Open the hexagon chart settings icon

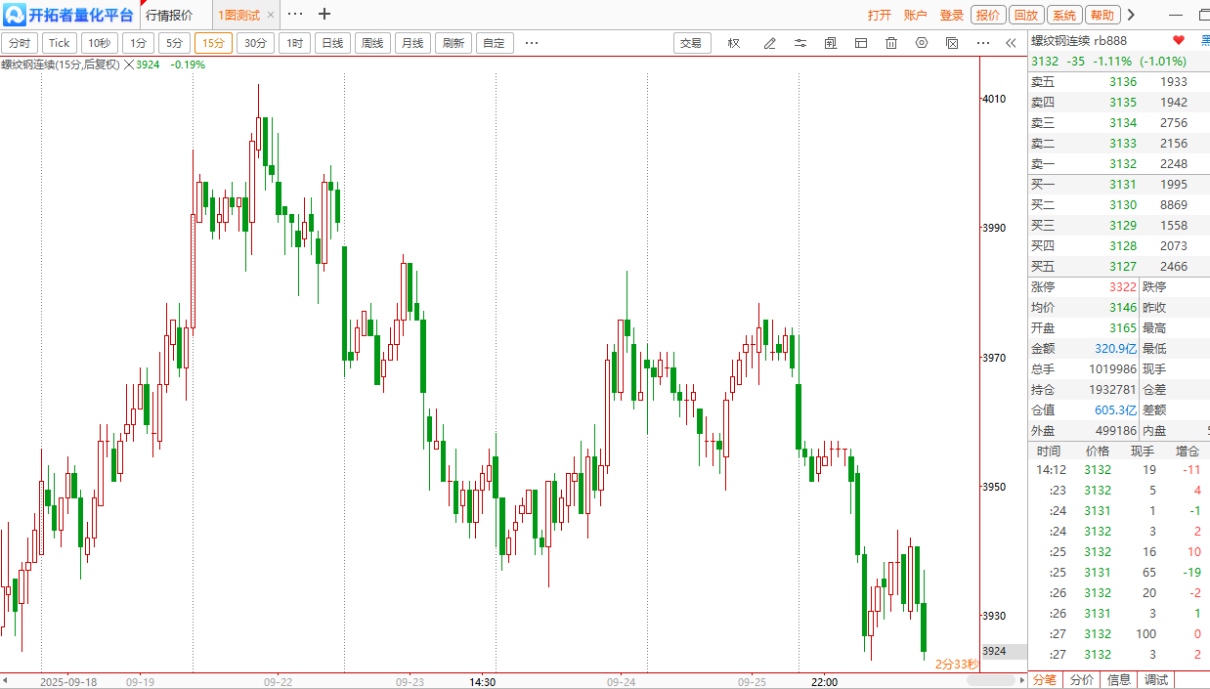click(x=921, y=43)
